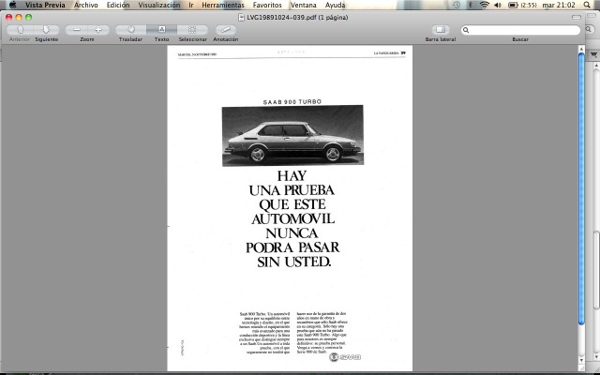Viewport: 600px width, 375px height.
Task: Select the Trasladar hand tool
Action: click(131, 30)
